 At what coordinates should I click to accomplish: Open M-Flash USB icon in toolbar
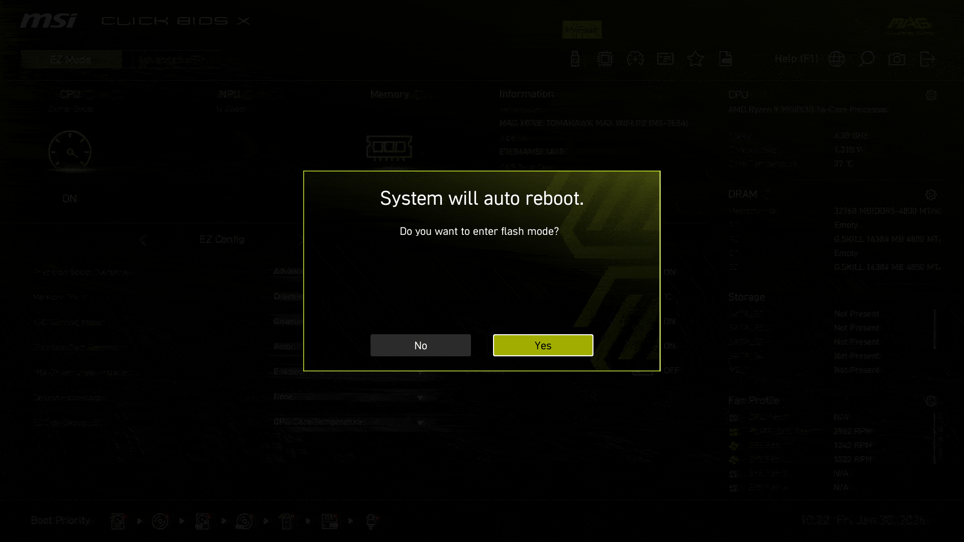point(575,59)
